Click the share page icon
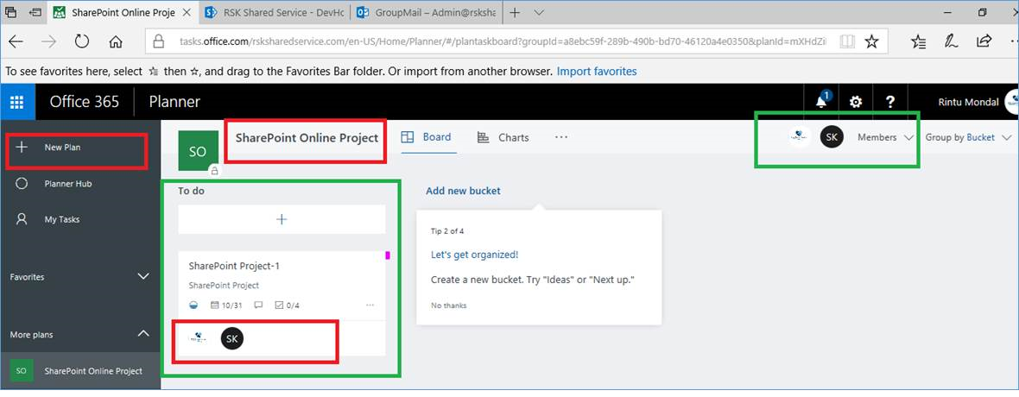Image resolution: width=1019 pixels, height=397 pixels. click(x=984, y=42)
